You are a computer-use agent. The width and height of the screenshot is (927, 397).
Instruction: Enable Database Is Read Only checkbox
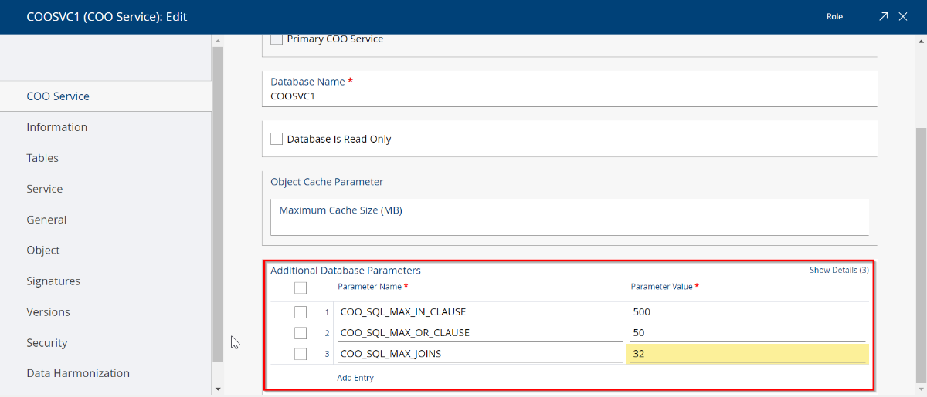(277, 139)
